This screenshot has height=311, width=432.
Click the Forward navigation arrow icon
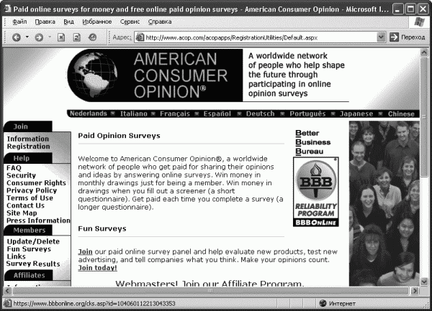[x=39, y=37]
